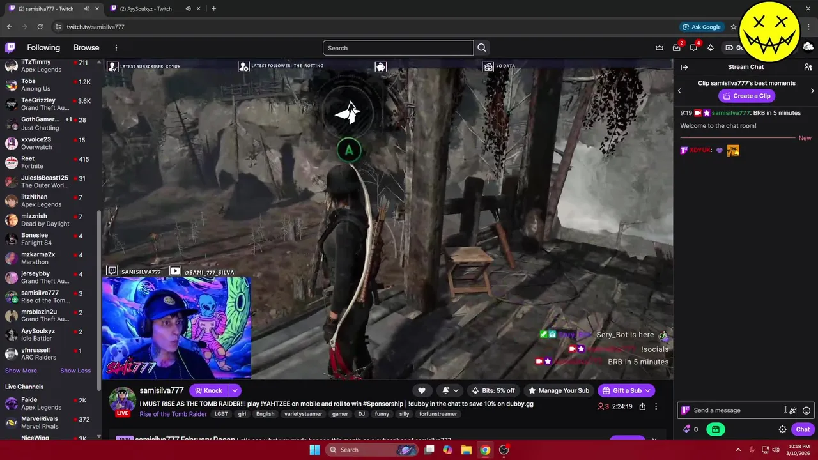Open yfnrussell channel in sidebar
The width and height of the screenshot is (818, 460).
point(50,354)
